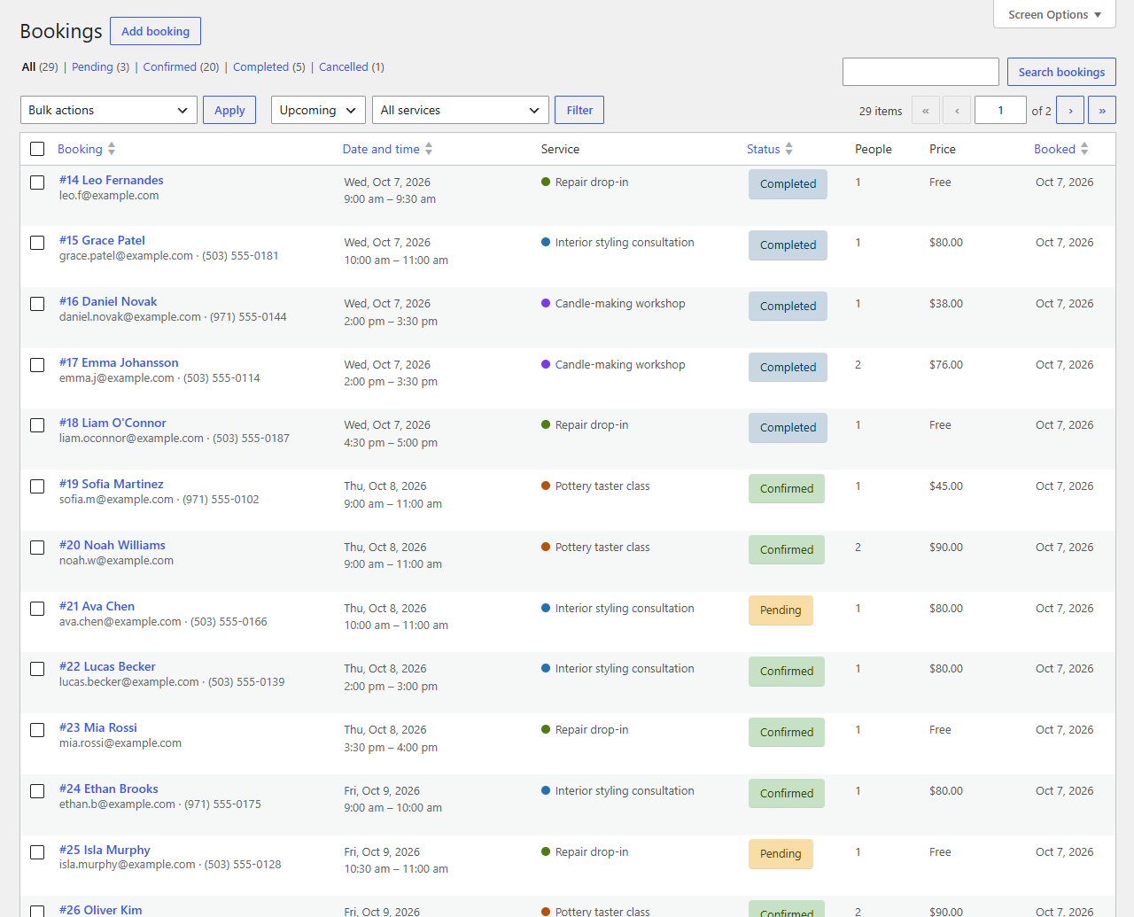The width and height of the screenshot is (1134, 917).
Task: Open the Upcoming date filter dropdown
Action: click(x=318, y=110)
